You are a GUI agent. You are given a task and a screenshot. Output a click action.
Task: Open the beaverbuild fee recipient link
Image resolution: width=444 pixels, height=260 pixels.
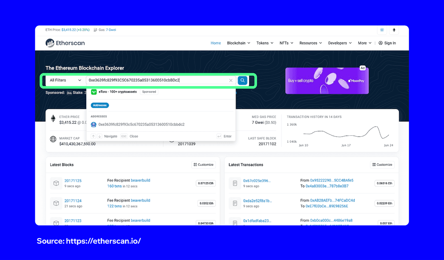point(140,180)
